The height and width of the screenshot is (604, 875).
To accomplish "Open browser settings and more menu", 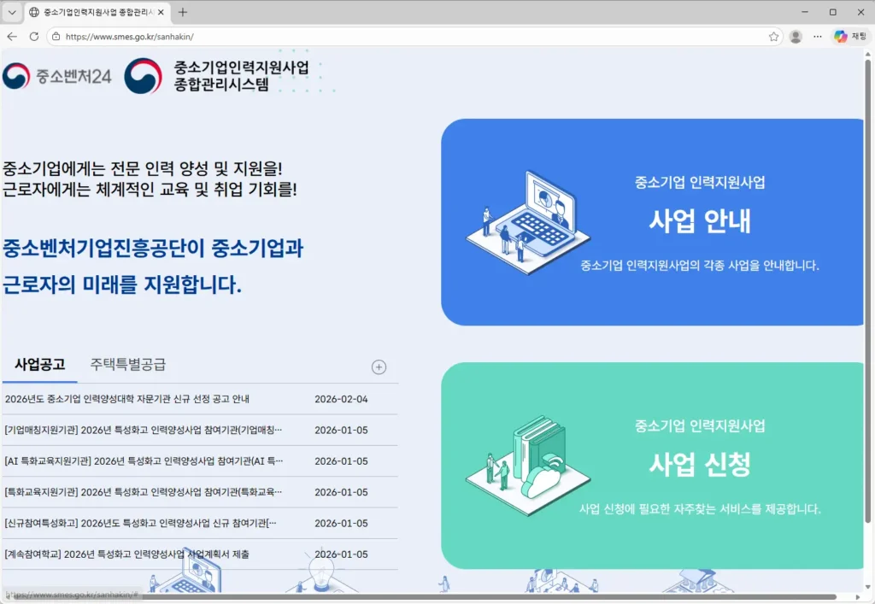I will click(x=818, y=37).
